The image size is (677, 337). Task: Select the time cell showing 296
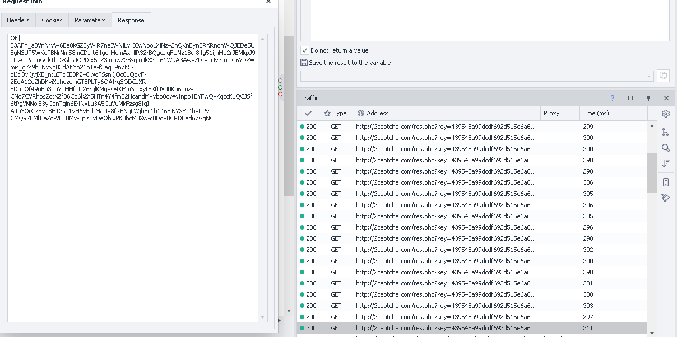(588, 227)
